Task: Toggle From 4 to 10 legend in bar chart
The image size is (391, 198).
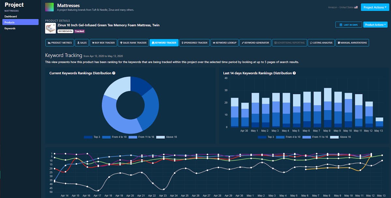Action: coord(289,137)
